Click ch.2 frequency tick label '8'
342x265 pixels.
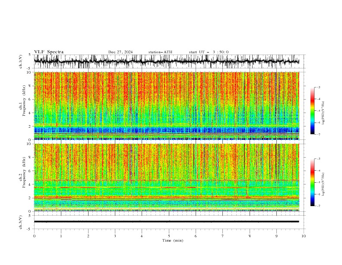point(30,158)
